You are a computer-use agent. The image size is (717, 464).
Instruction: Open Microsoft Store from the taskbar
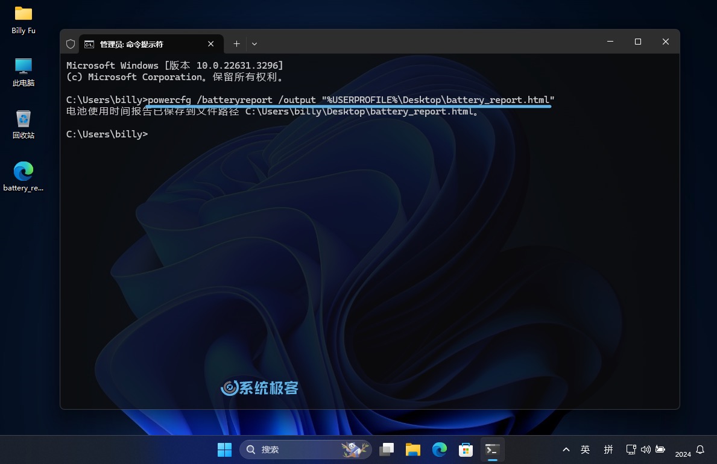[x=466, y=450]
